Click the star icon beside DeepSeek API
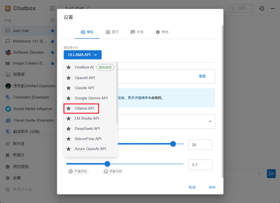The width and height of the screenshot is (280, 203). [x=69, y=129]
